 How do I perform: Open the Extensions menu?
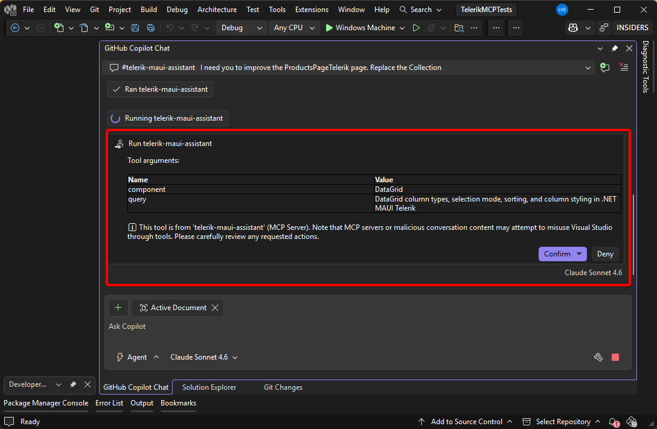[312, 10]
